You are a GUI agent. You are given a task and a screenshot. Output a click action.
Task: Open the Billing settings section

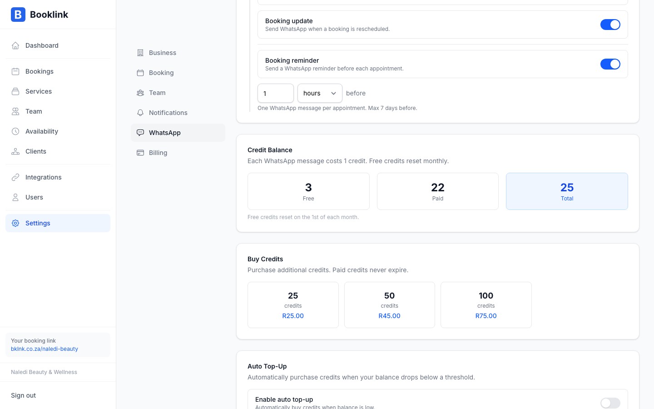[158, 153]
